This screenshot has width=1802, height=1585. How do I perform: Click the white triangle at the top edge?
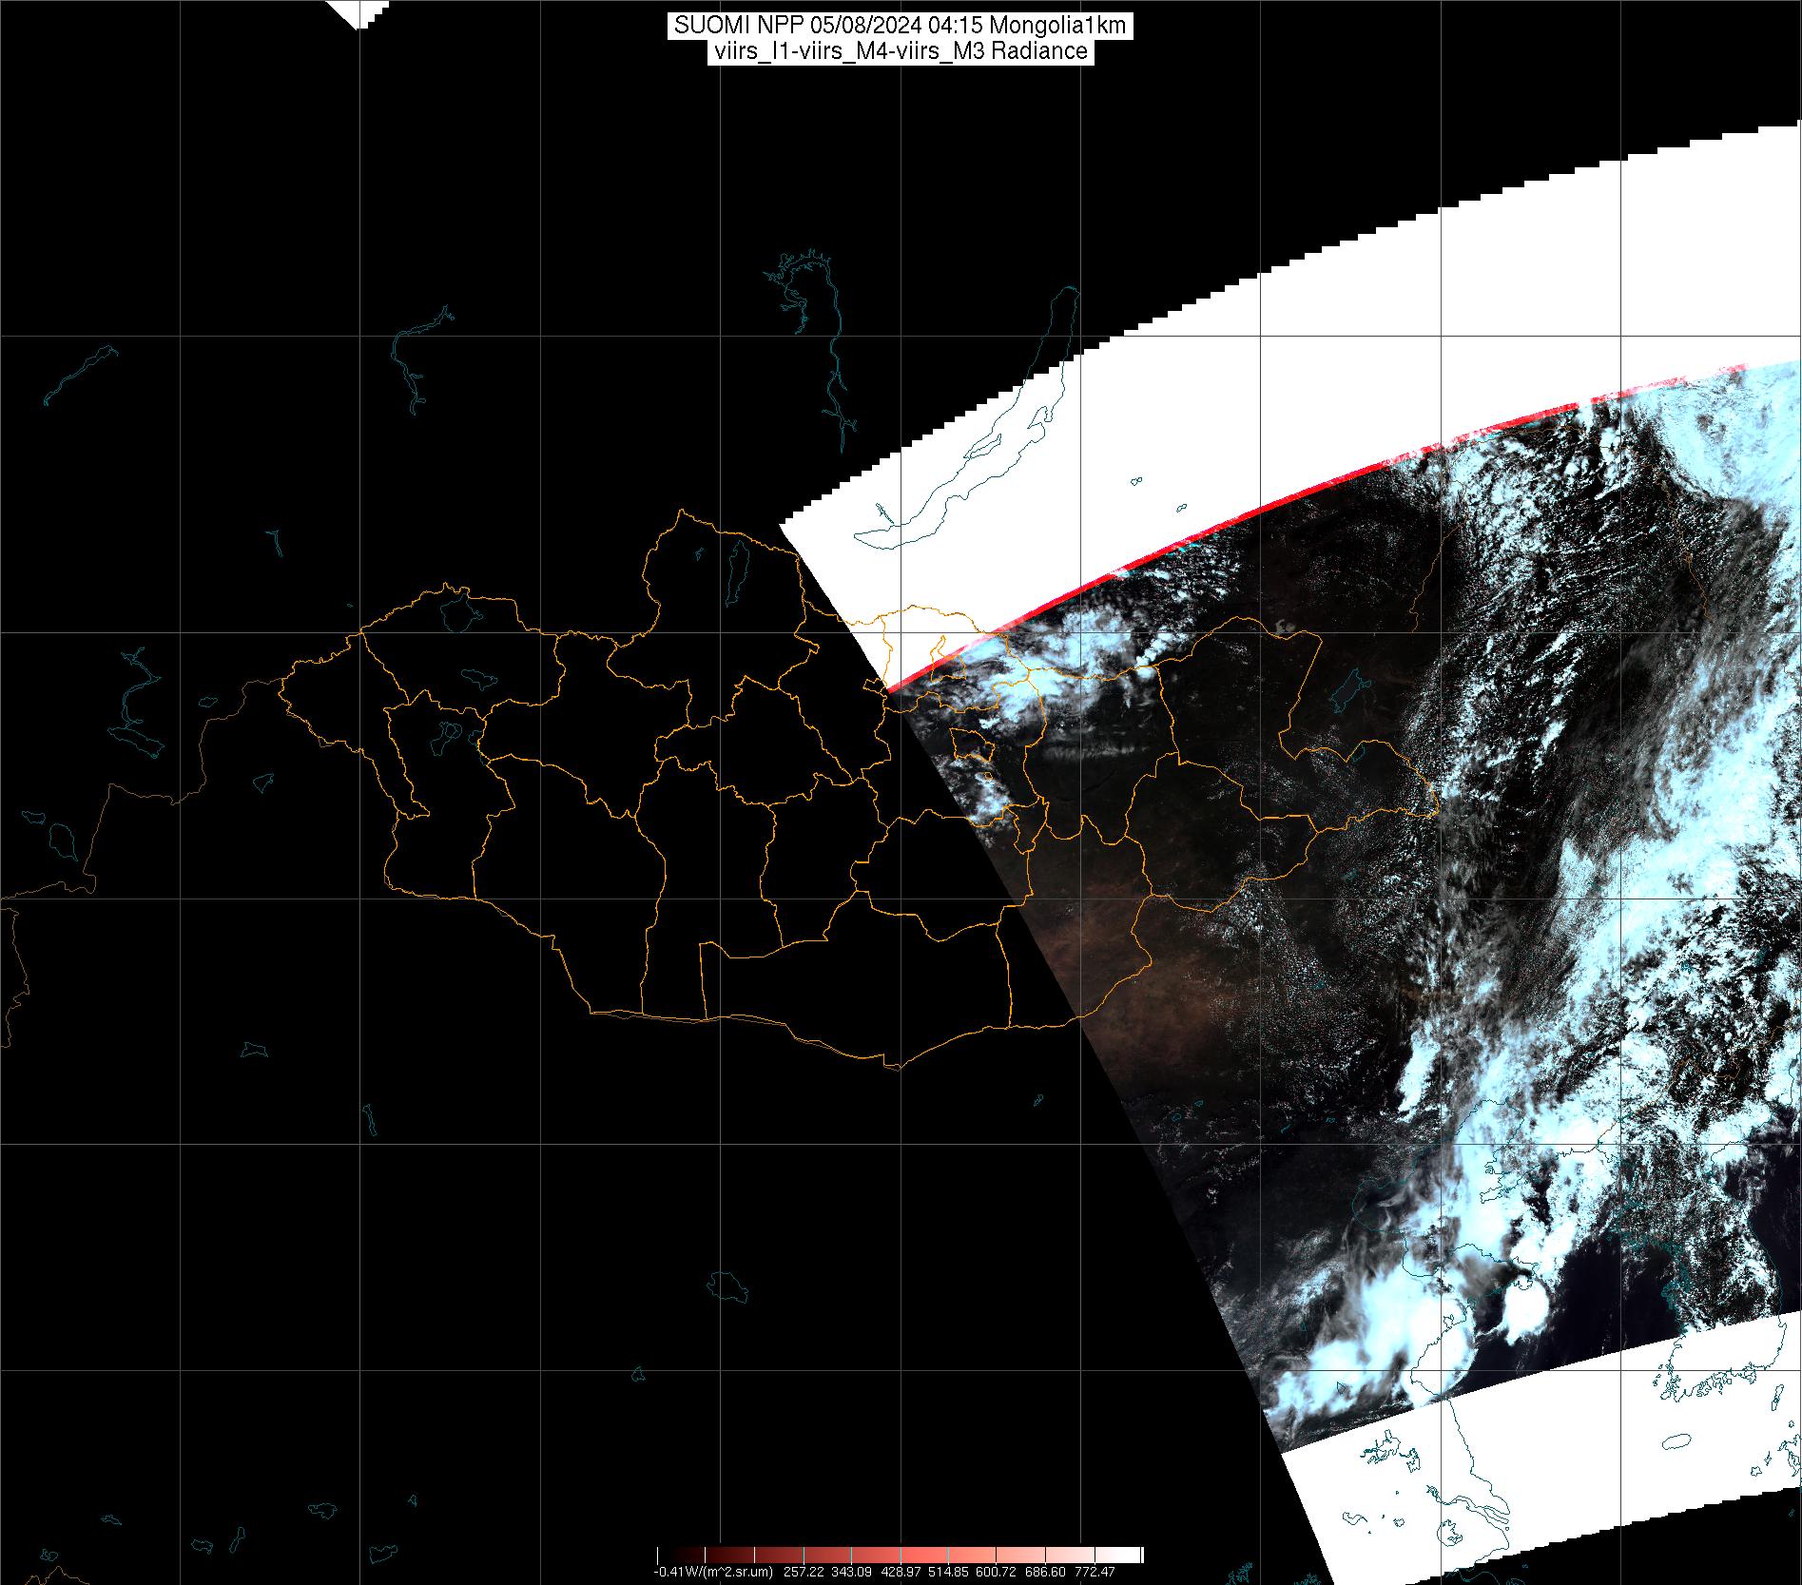coord(358,13)
